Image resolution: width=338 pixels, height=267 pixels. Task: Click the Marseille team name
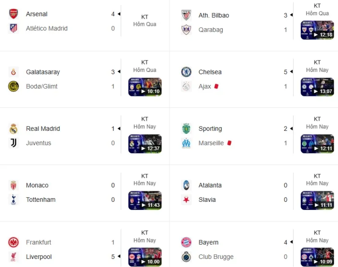point(211,143)
